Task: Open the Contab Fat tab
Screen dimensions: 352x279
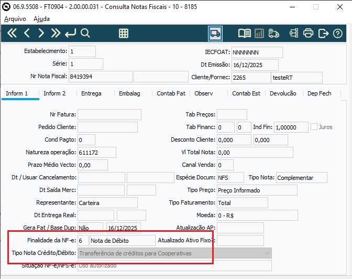Action: coord(171,93)
